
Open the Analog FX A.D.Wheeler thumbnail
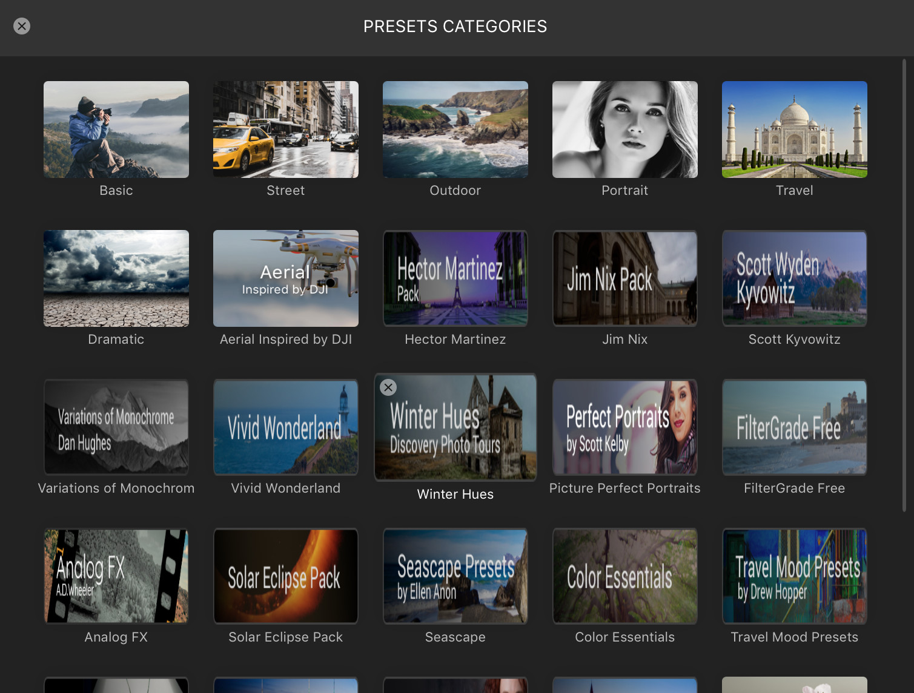pyautogui.click(x=116, y=576)
